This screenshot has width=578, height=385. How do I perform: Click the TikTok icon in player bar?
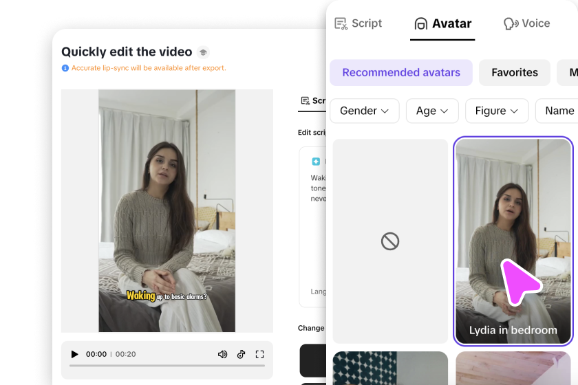coord(241,354)
